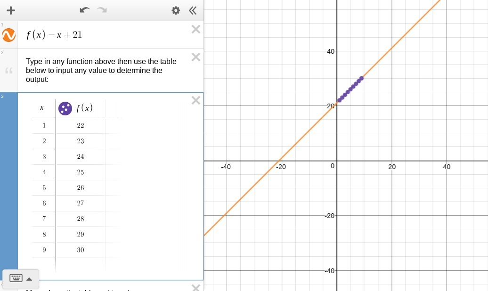Click the output value 26
The image size is (488, 291).
(80, 188)
